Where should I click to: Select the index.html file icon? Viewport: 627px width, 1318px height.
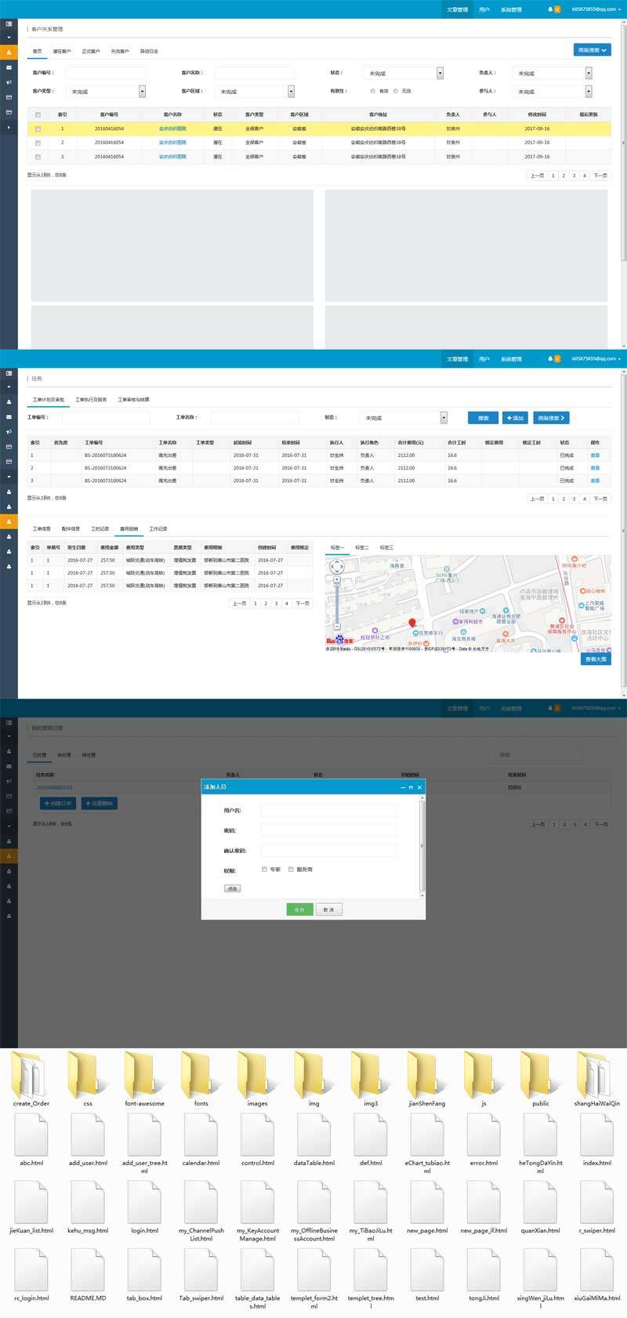596,1135
